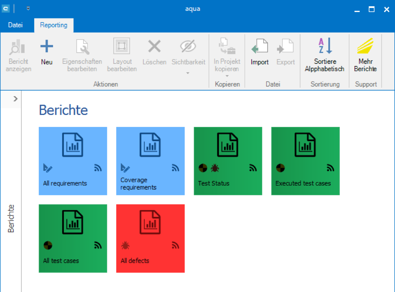Open the quick access toolbar dropdown
This screenshot has width=395, height=292.
28,8
